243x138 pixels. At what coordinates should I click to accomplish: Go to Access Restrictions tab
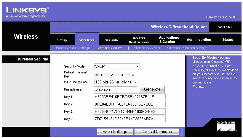[x=139, y=40]
